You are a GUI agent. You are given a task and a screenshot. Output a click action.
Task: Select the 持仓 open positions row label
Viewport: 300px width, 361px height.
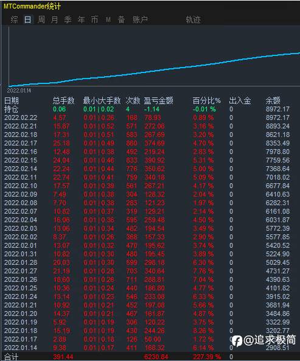(x=12, y=109)
